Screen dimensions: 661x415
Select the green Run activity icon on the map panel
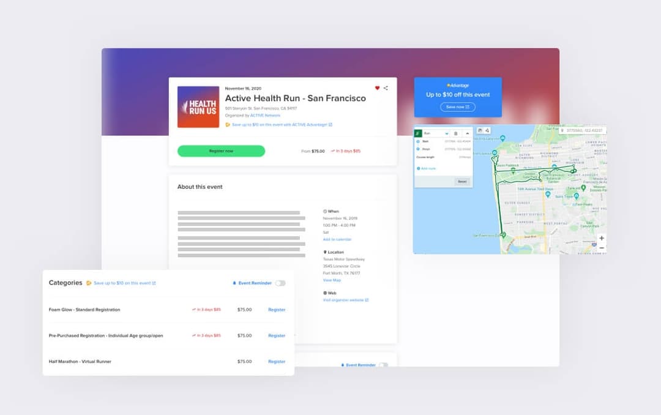click(x=417, y=132)
